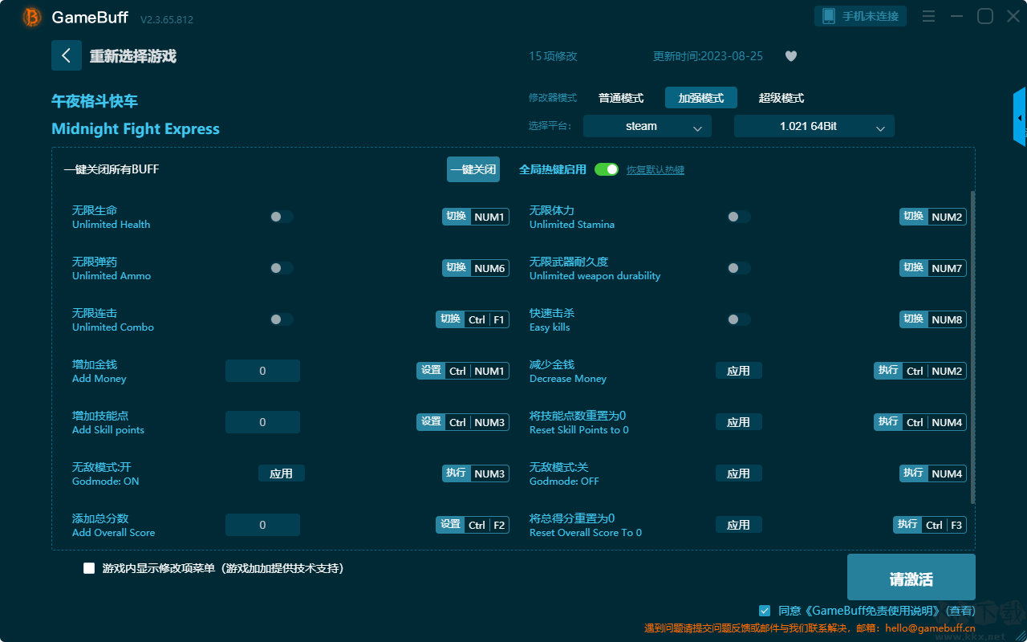Uncheck the GameBuff disclaimer agreement checkbox

pyautogui.click(x=765, y=611)
